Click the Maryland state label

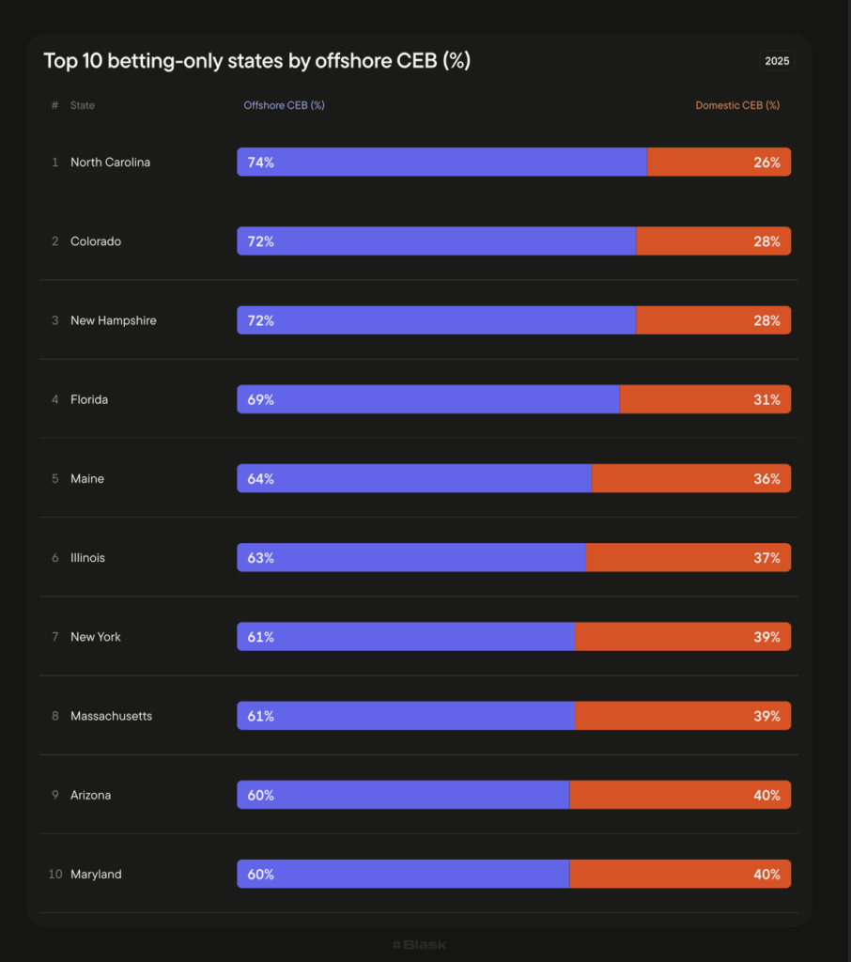[x=96, y=874]
